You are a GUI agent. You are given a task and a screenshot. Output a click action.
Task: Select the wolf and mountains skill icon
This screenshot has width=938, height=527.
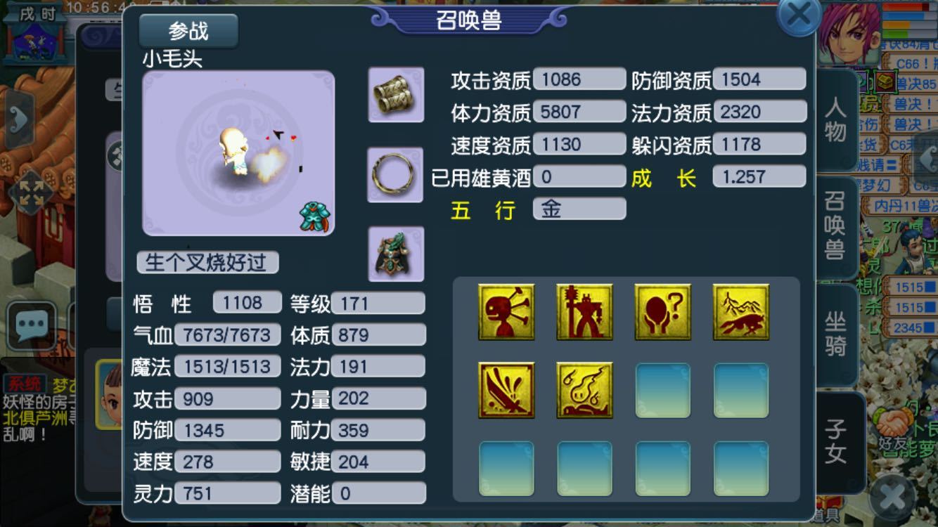(x=740, y=312)
